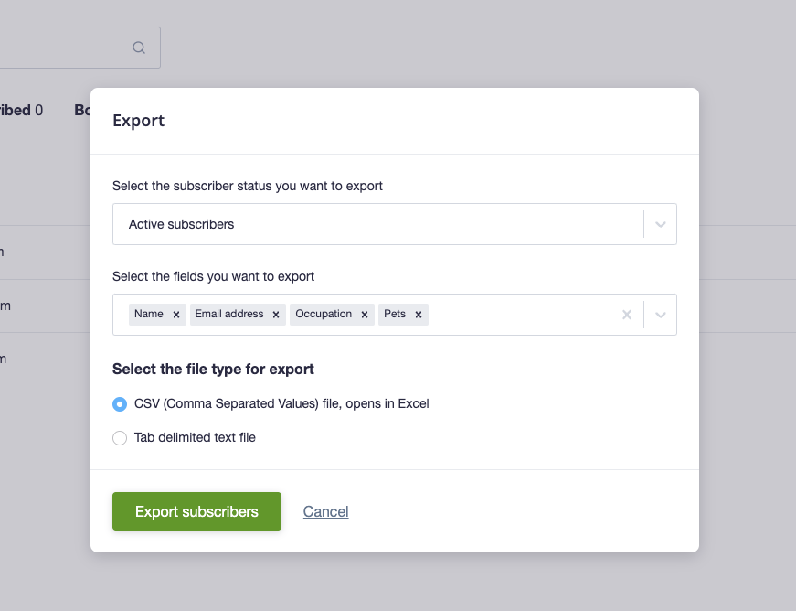This screenshot has height=611, width=796.
Task: Select the CSV file type radio button
Action: 120,404
